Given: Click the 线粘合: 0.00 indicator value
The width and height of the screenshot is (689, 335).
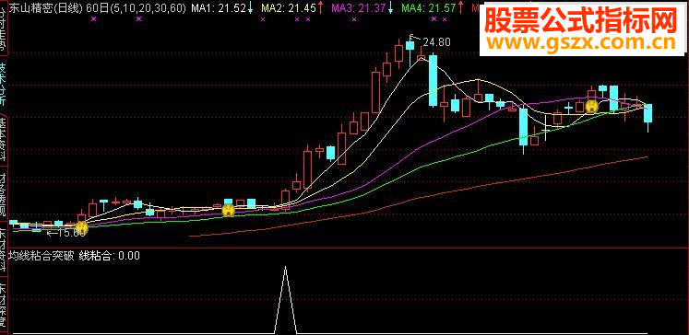Looking at the screenshot, I should [110, 256].
